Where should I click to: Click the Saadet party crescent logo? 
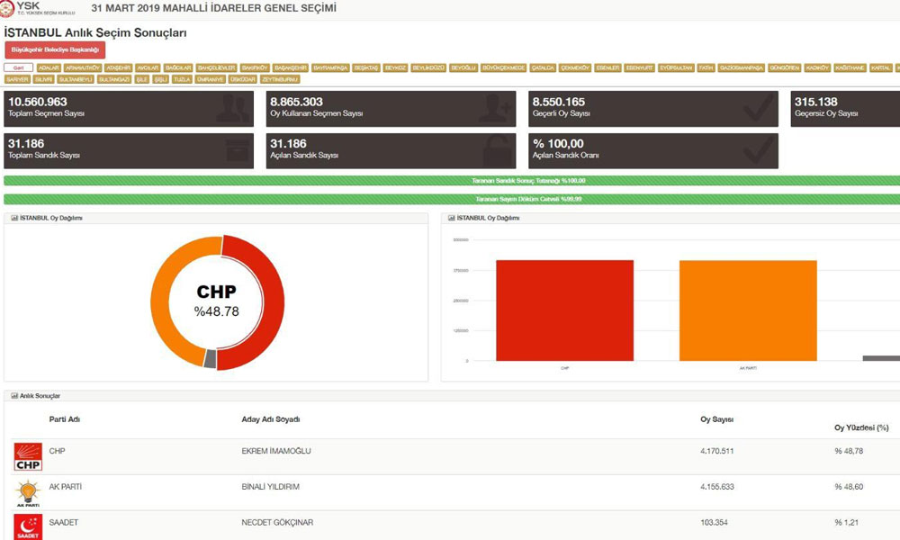coord(28,526)
